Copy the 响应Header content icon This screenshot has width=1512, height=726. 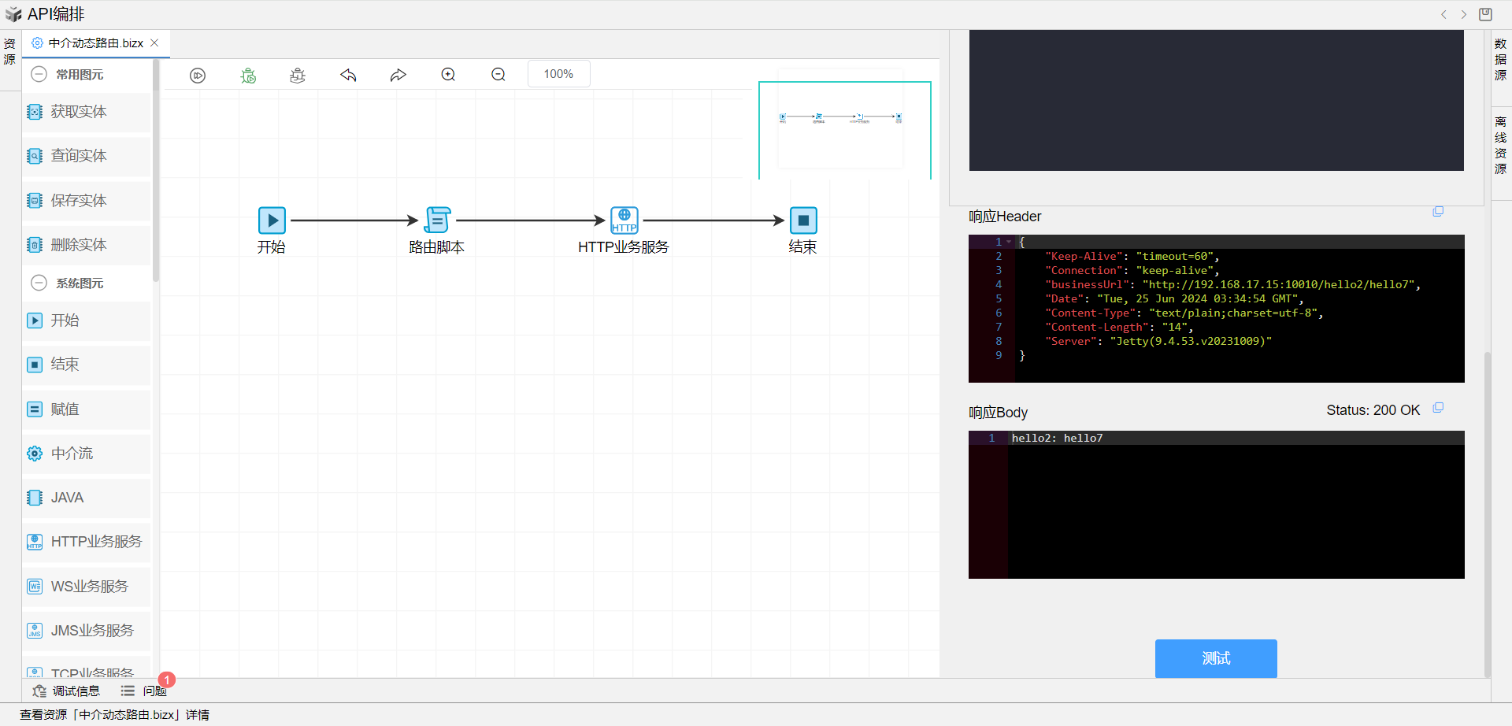click(1438, 212)
